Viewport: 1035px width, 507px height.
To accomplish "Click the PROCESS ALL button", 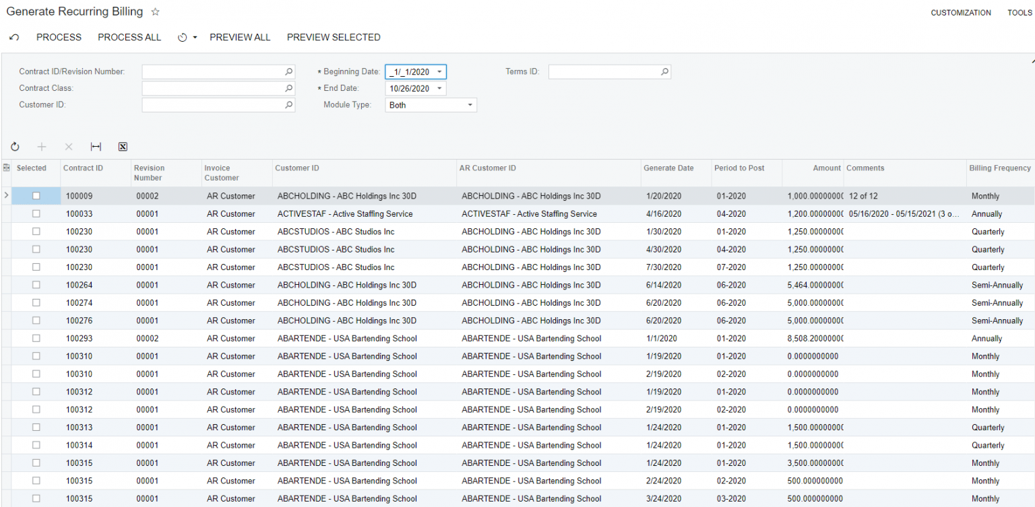I will pos(129,37).
